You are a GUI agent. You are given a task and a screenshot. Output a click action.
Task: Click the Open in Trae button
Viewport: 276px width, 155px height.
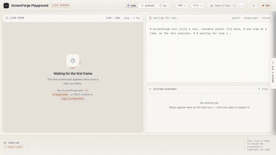coord(223,6)
